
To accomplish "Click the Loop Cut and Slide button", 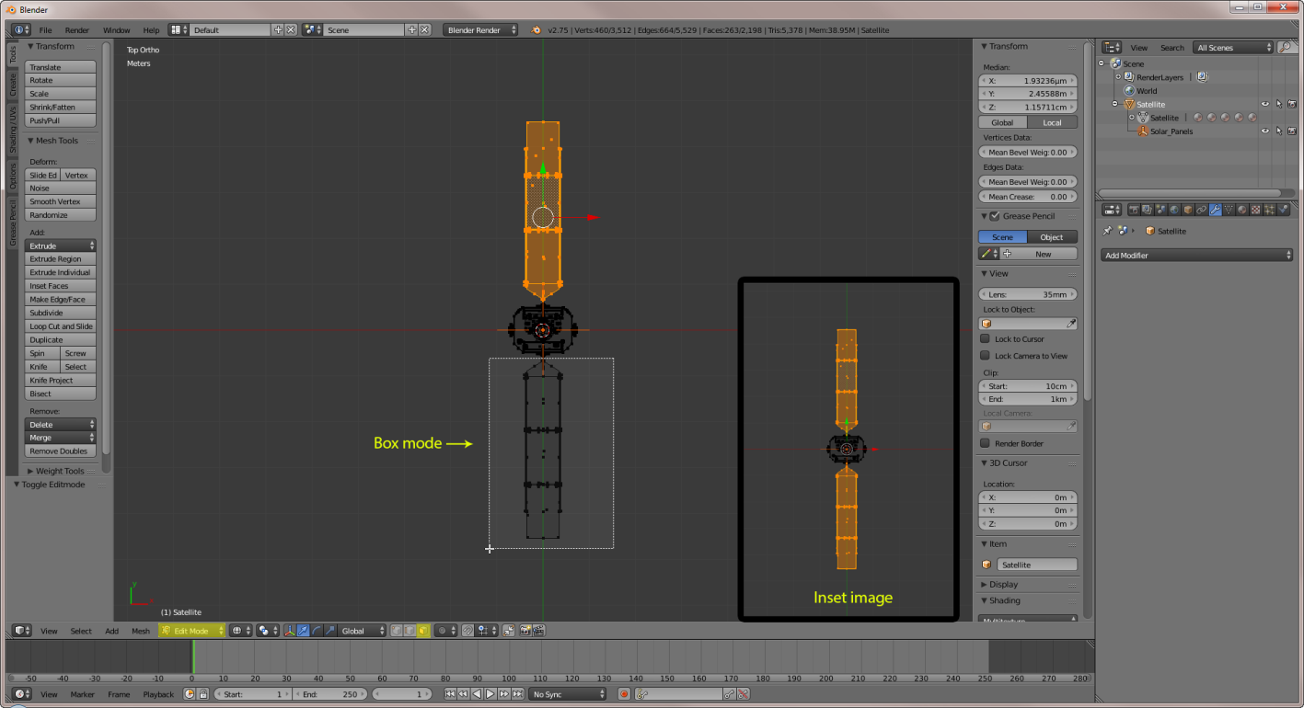I will point(61,326).
